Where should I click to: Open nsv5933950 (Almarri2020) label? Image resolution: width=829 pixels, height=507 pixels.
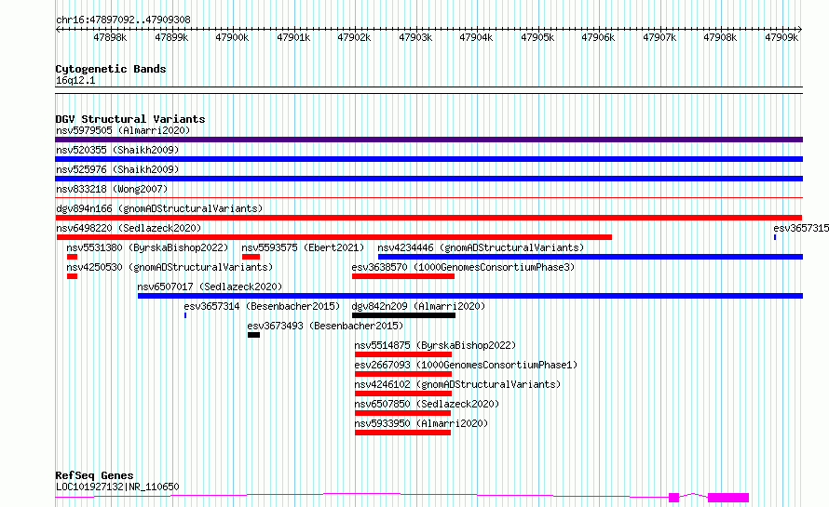[421, 423]
